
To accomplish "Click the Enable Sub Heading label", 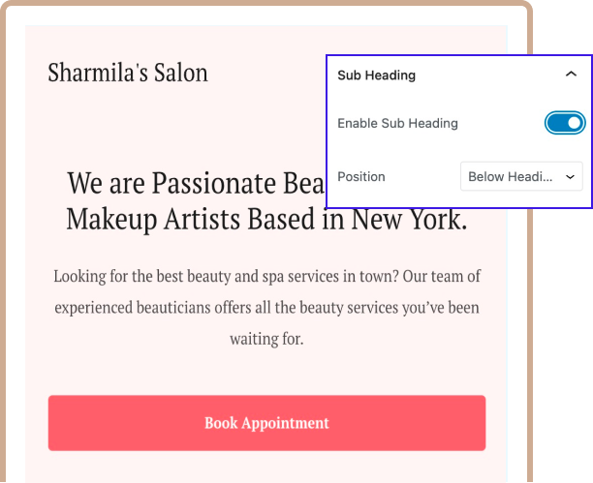I will click(x=397, y=123).
